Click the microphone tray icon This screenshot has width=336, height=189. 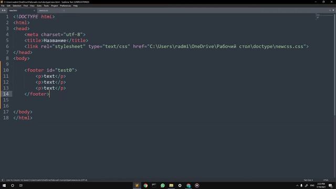pos(301,185)
